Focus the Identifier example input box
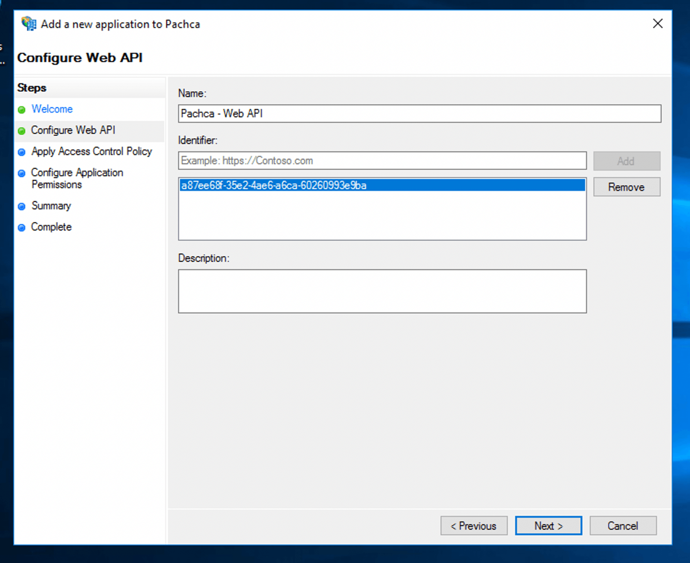The width and height of the screenshot is (690, 563). 382,161
